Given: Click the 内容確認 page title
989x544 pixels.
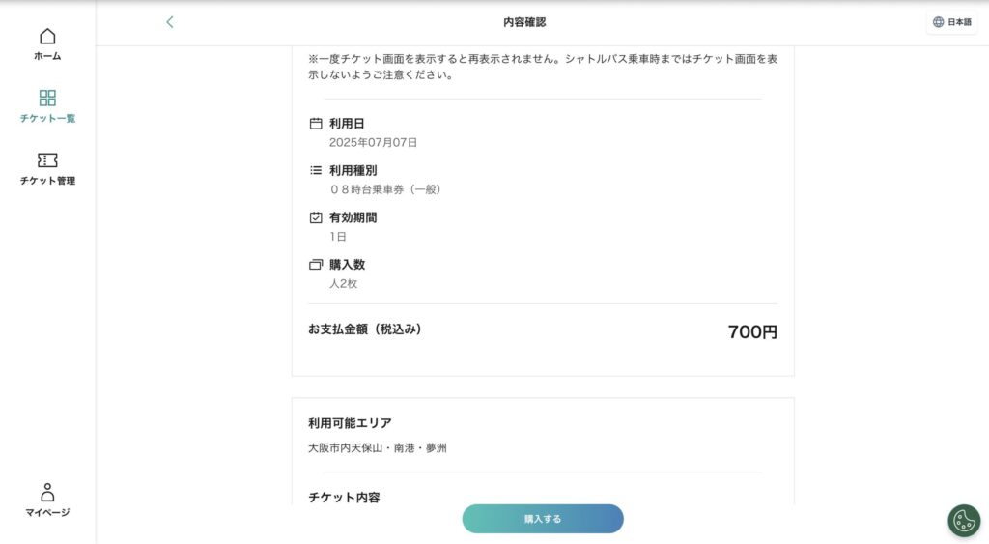Looking at the screenshot, I should 524,22.
